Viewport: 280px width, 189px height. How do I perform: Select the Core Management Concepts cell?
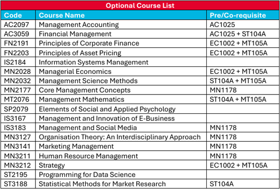pyautogui.click(x=84, y=90)
